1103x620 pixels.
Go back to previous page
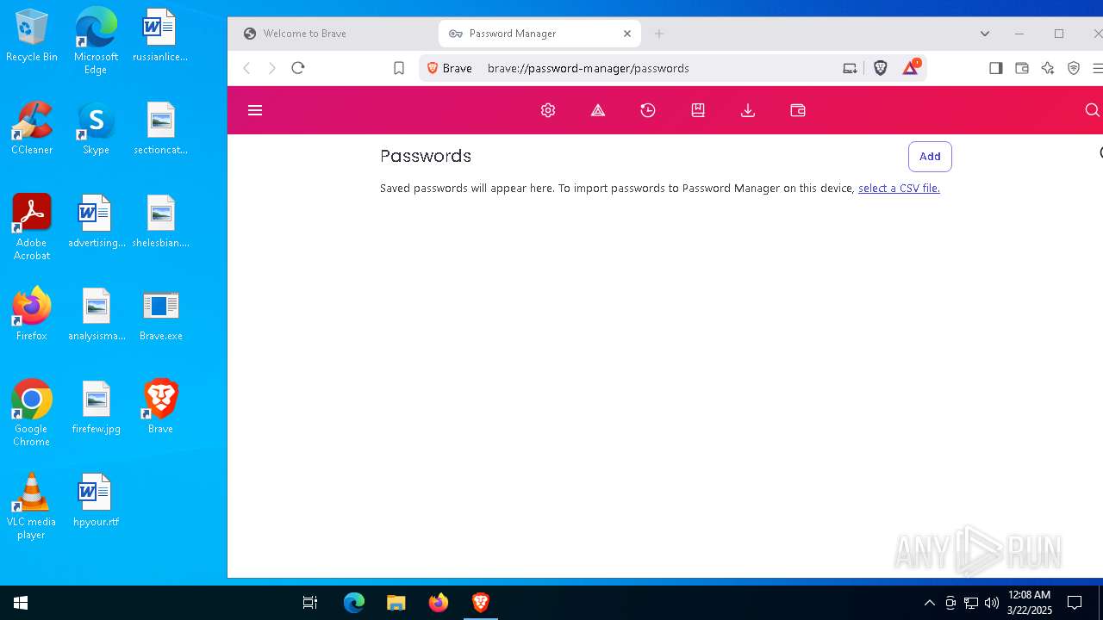247,68
